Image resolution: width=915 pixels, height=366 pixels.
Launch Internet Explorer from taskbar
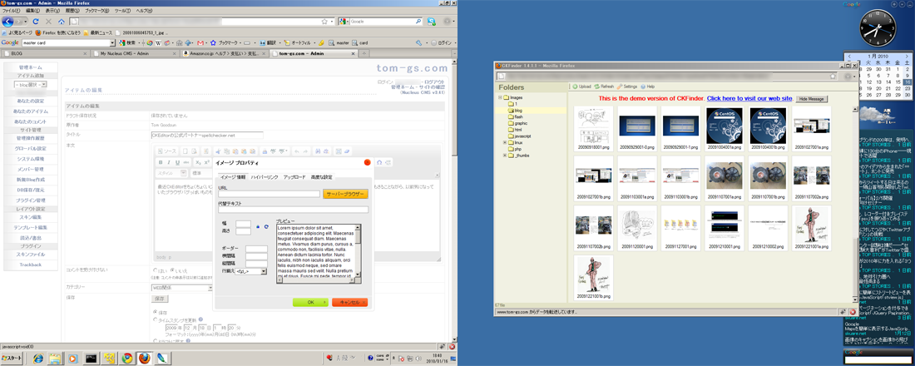[x=38, y=357]
